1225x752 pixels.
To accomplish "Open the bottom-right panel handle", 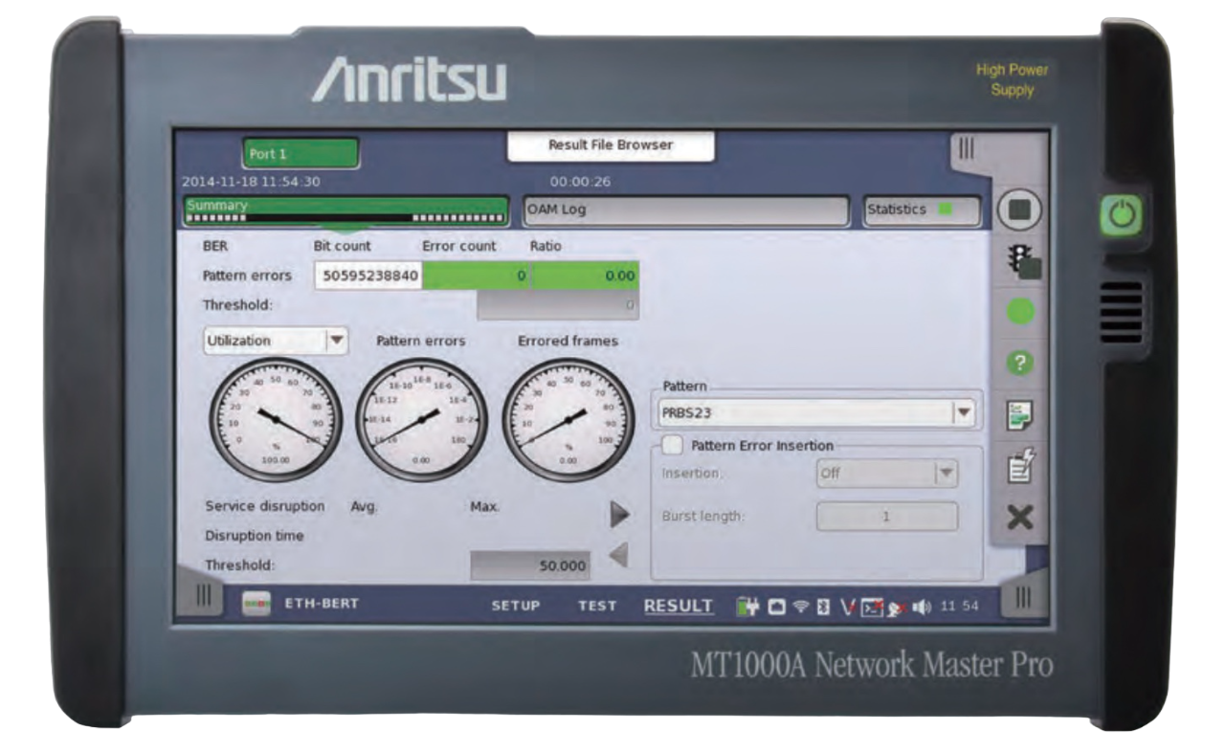I will [x=1022, y=598].
